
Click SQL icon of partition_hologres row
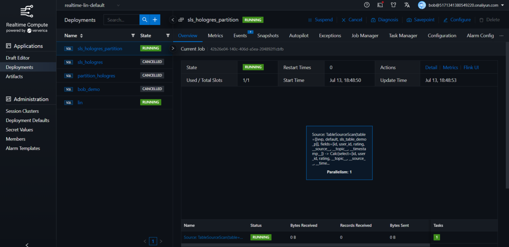(x=69, y=76)
